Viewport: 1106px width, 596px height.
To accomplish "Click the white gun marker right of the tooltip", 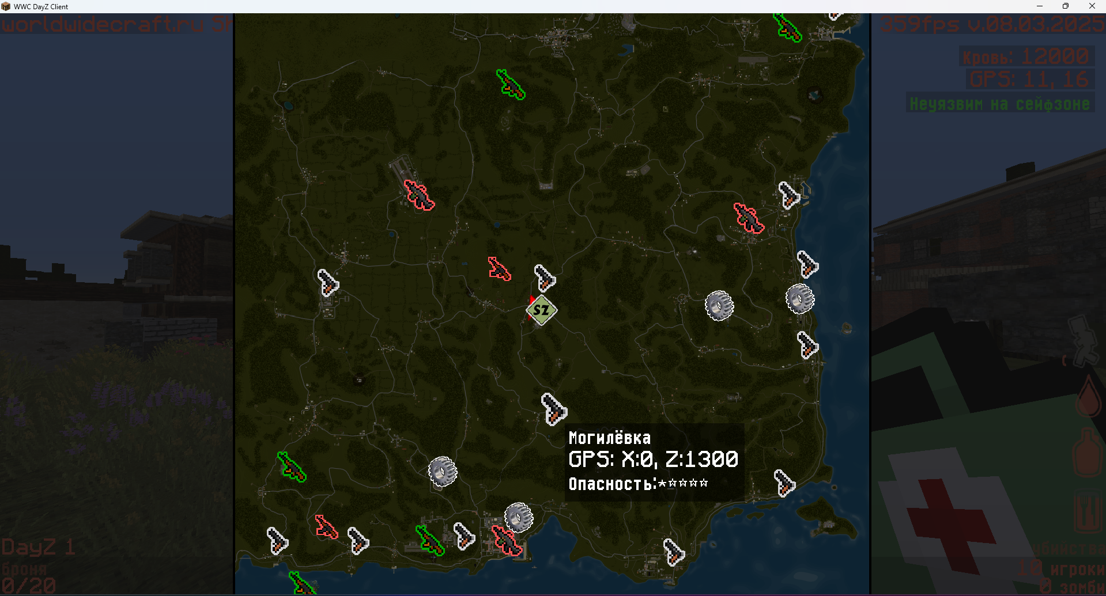I will pos(784,483).
